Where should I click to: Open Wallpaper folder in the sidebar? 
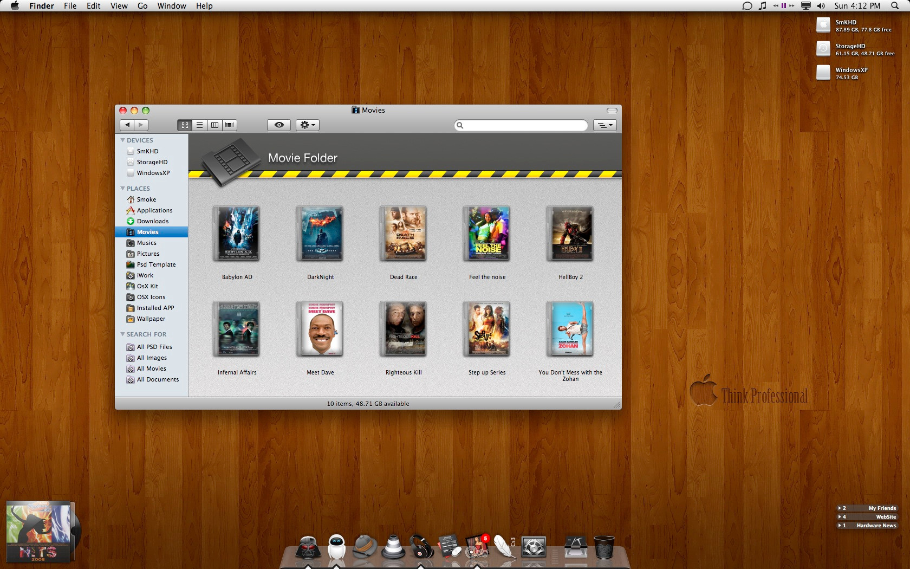pyautogui.click(x=151, y=319)
